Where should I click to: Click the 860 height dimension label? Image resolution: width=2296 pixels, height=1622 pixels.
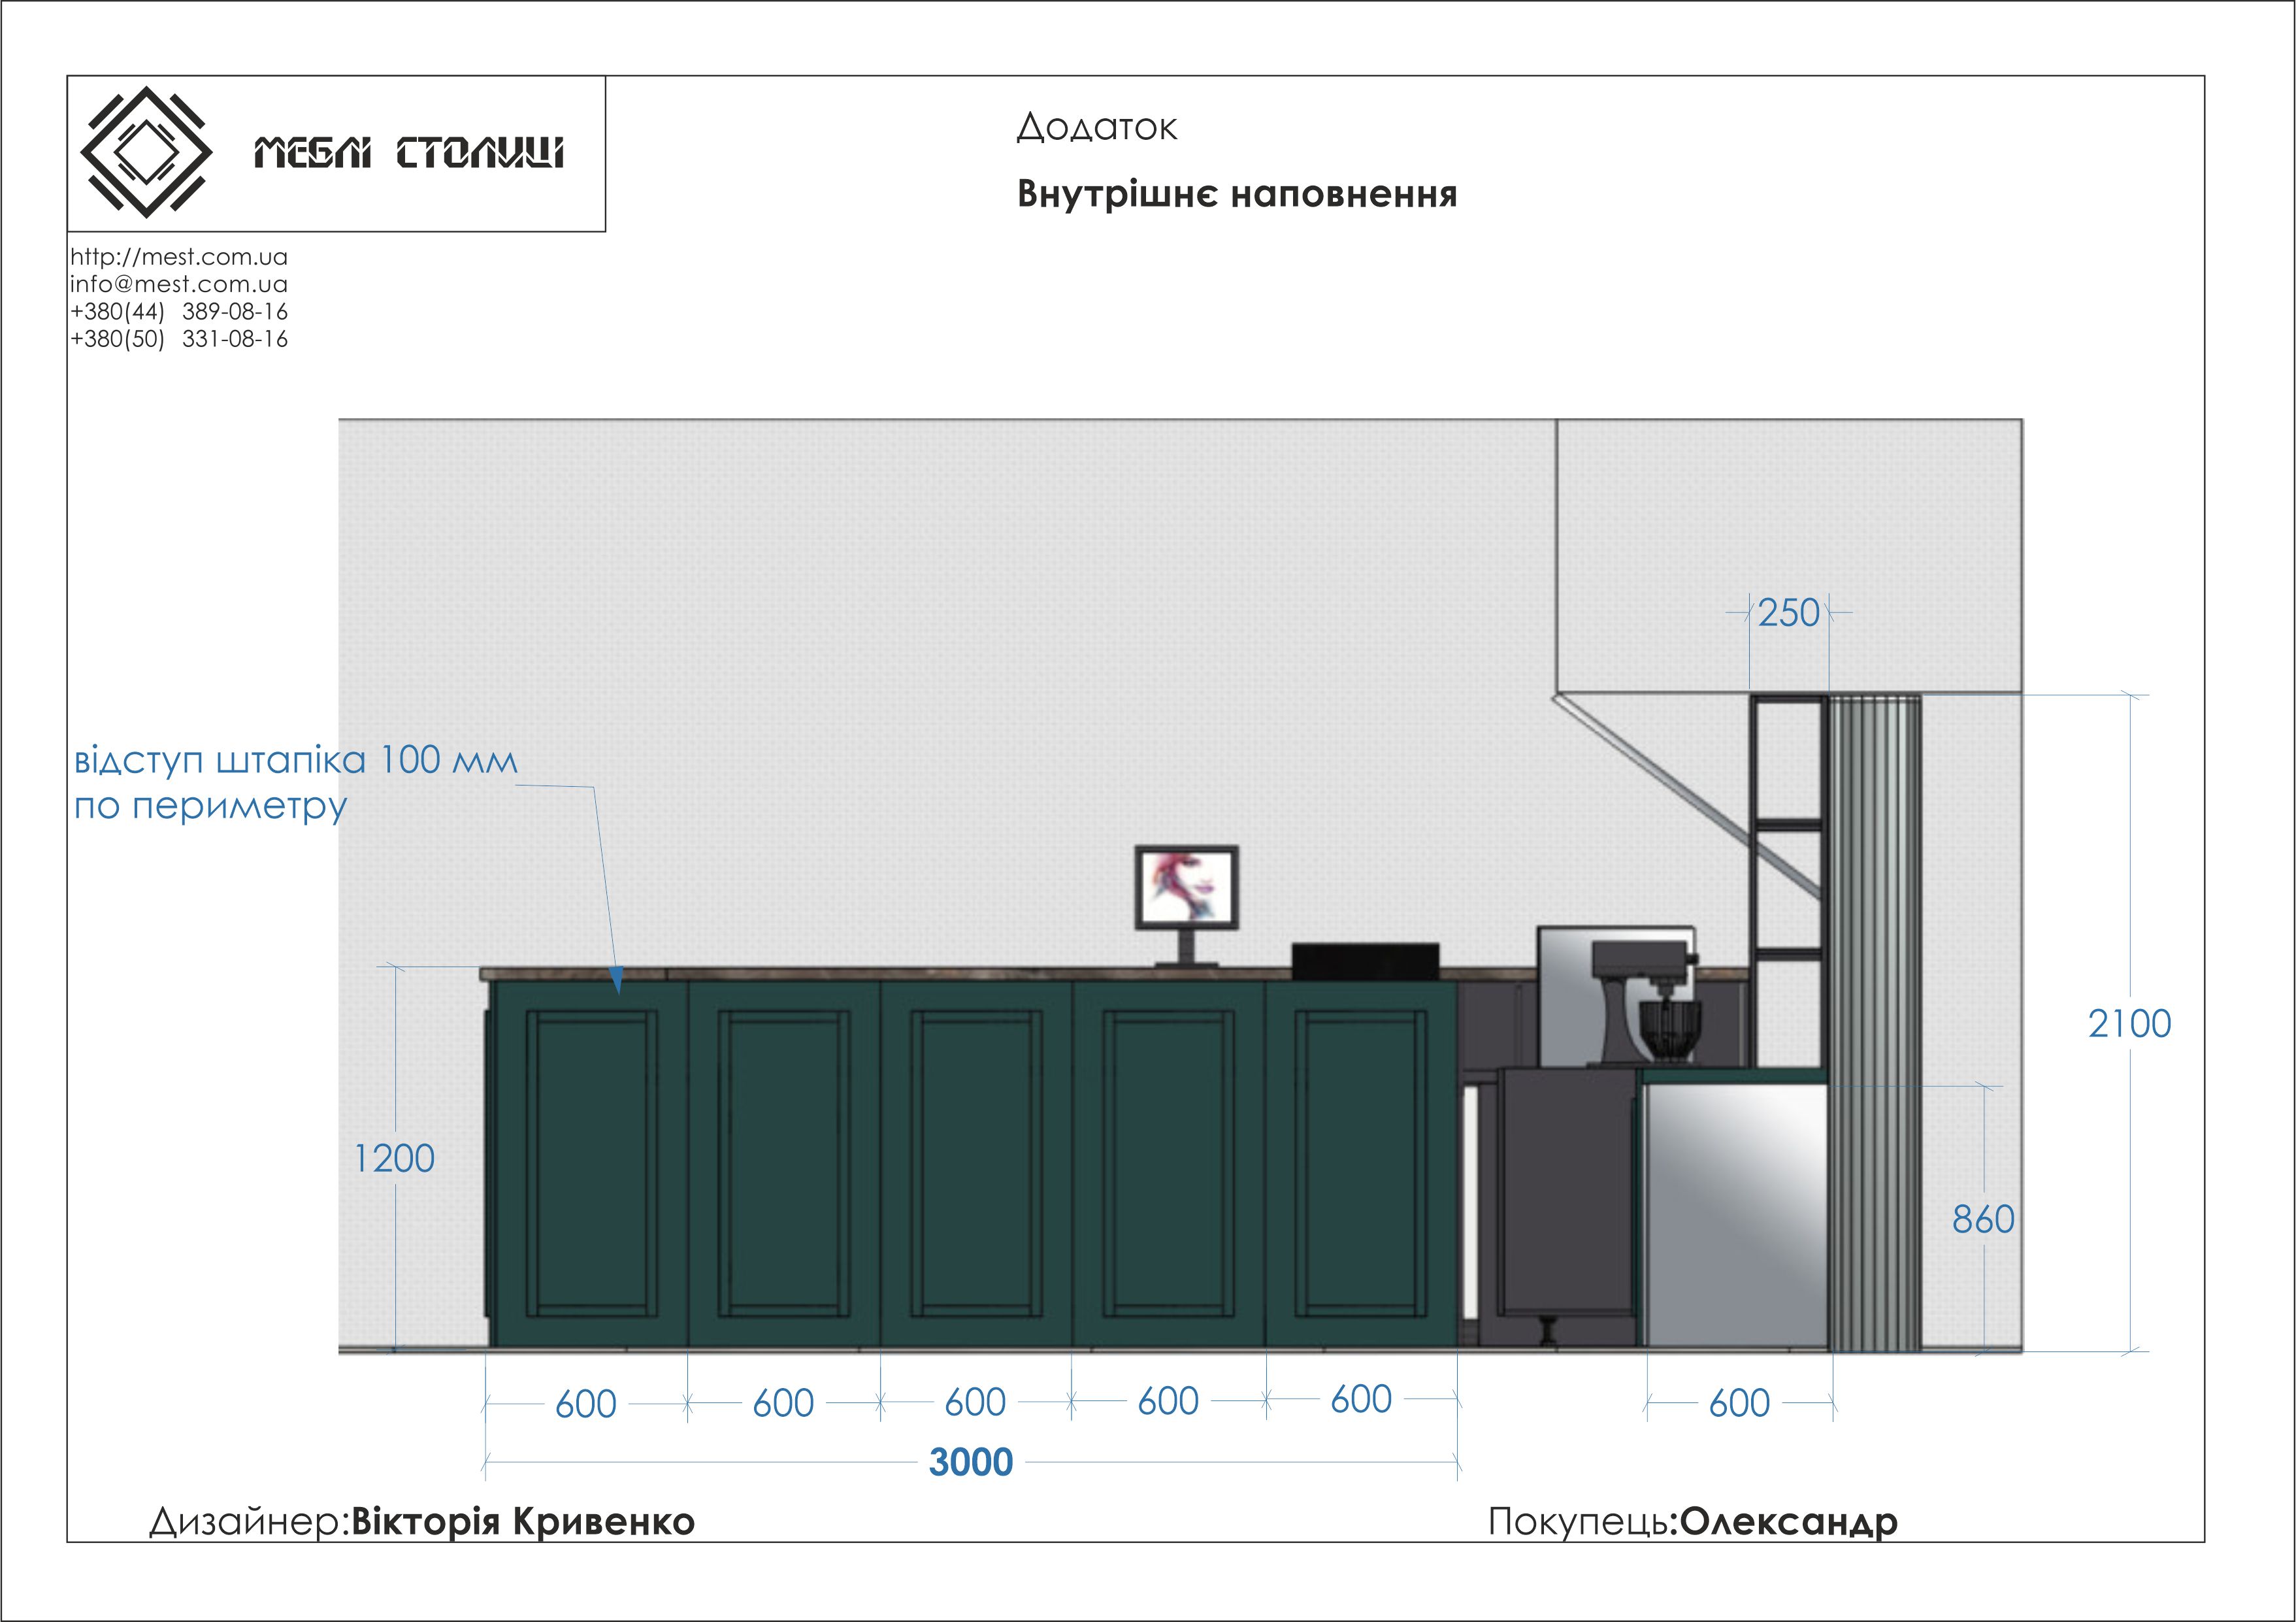pos(1983,1220)
